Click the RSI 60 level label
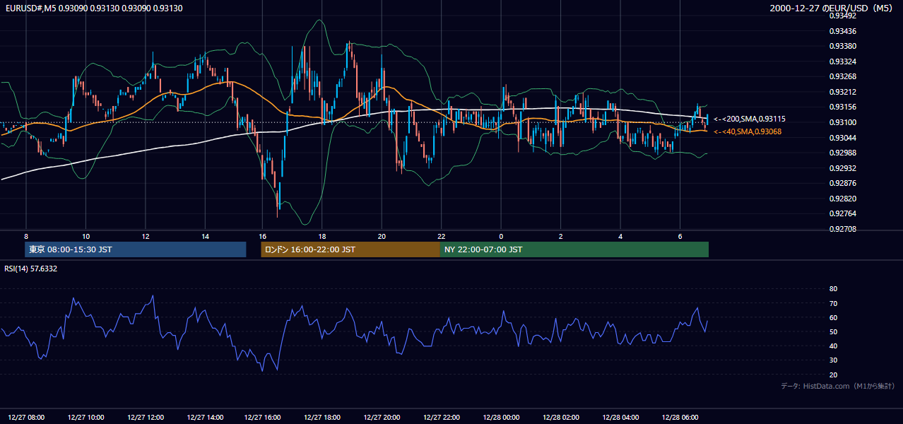The width and height of the screenshot is (903, 424). pos(833,317)
